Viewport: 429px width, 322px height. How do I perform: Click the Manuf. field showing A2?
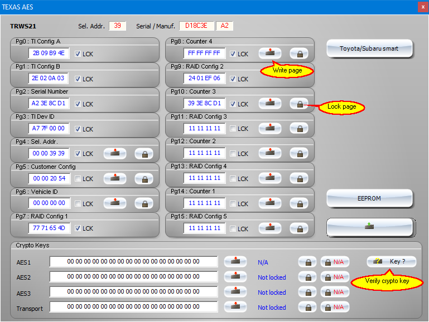[x=225, y=26]
